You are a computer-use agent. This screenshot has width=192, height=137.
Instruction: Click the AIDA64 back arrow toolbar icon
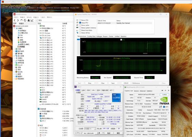click(x=15, y=20)
